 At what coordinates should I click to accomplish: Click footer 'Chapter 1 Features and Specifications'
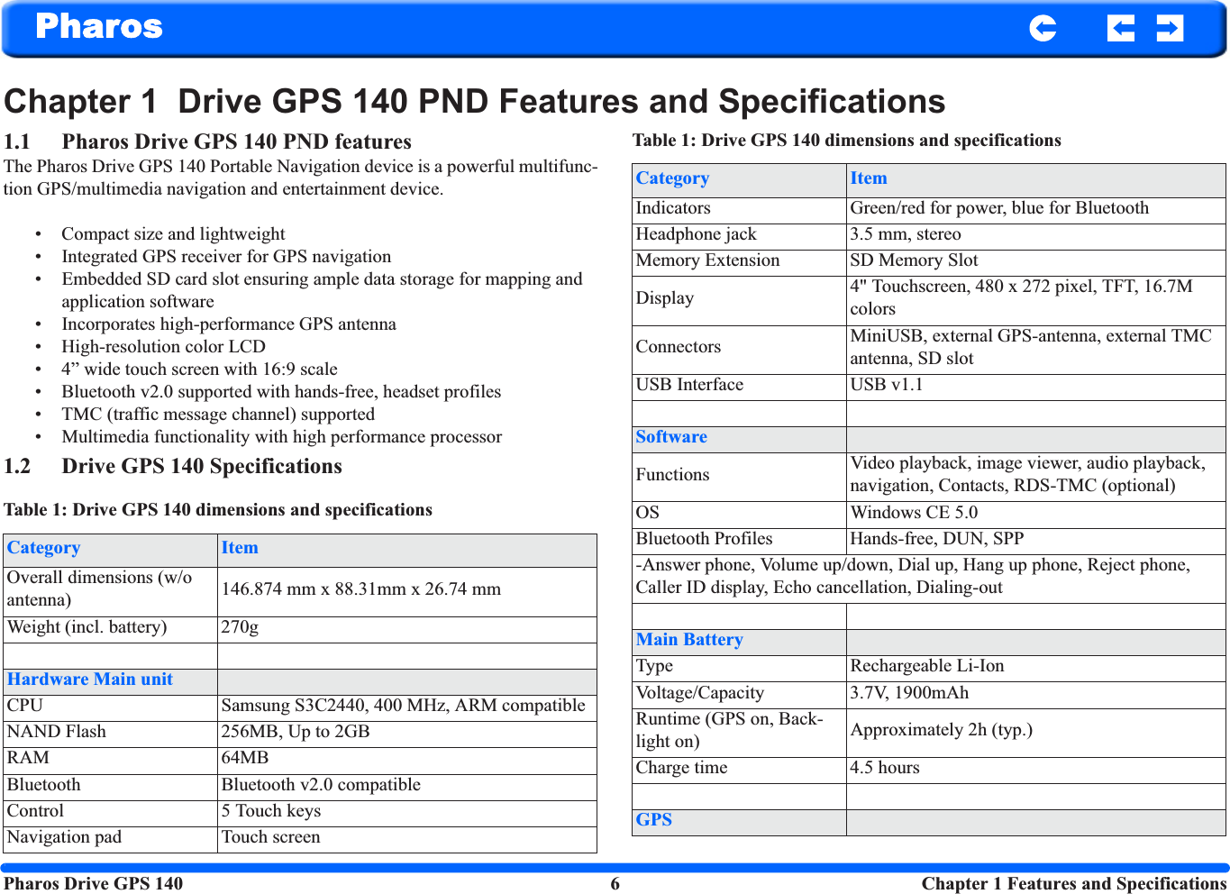(x=1074, y=883)
